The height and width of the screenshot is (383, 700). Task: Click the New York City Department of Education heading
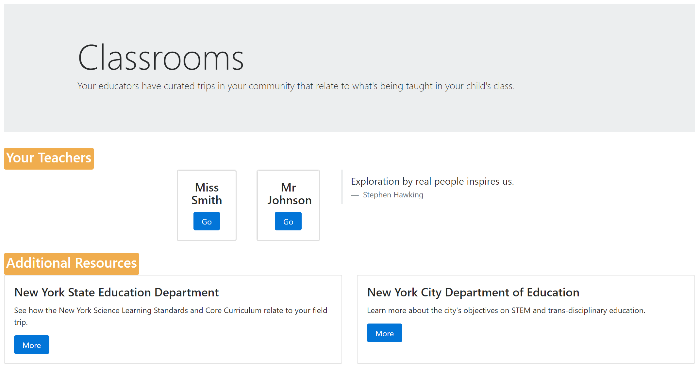pyautogui.click(x=473, y=292)
